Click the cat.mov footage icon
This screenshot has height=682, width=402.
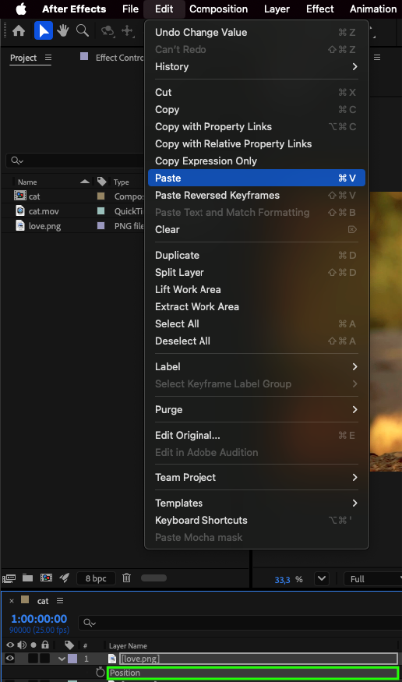point(20,211)
